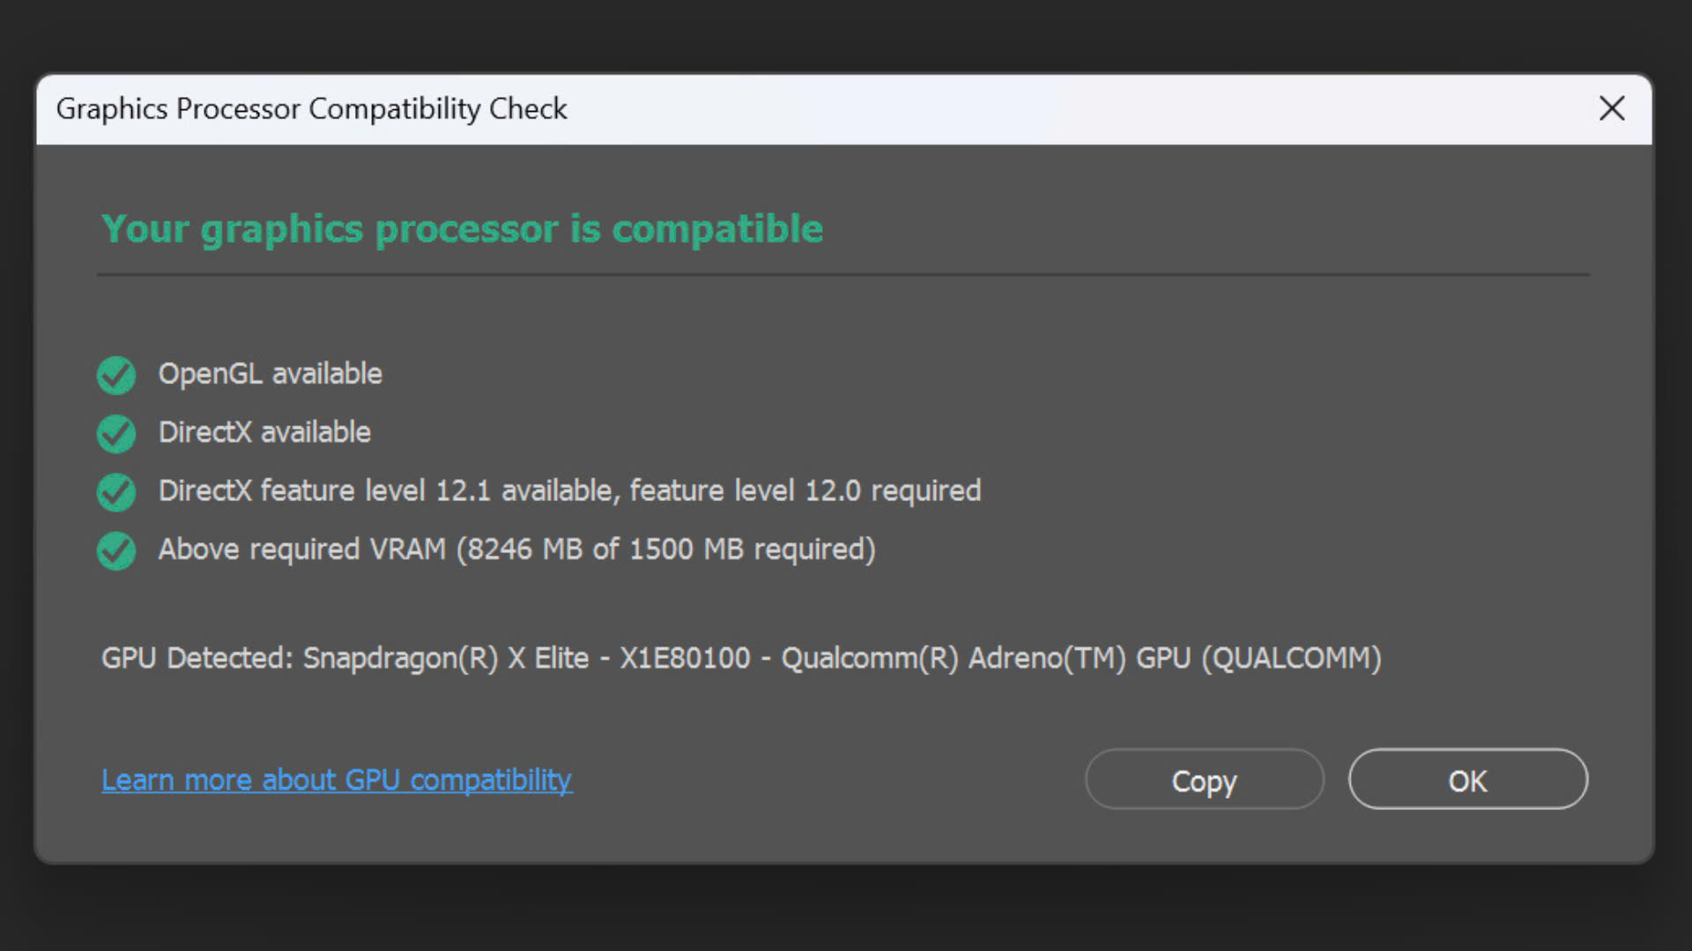Click the checkmark icon next to DirectX available
This screenshot has height=951, width=1692.
(115, 433)
